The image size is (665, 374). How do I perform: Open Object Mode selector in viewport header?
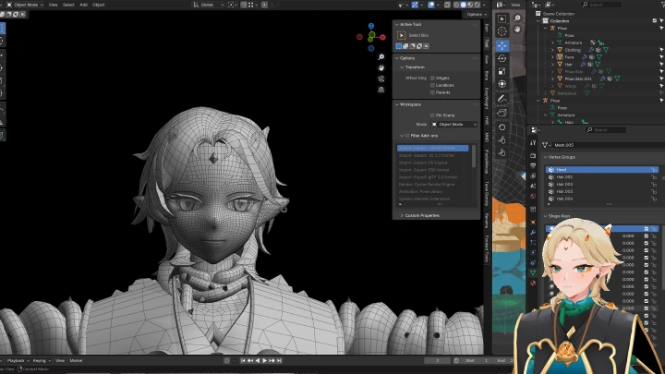pos(25,5)
